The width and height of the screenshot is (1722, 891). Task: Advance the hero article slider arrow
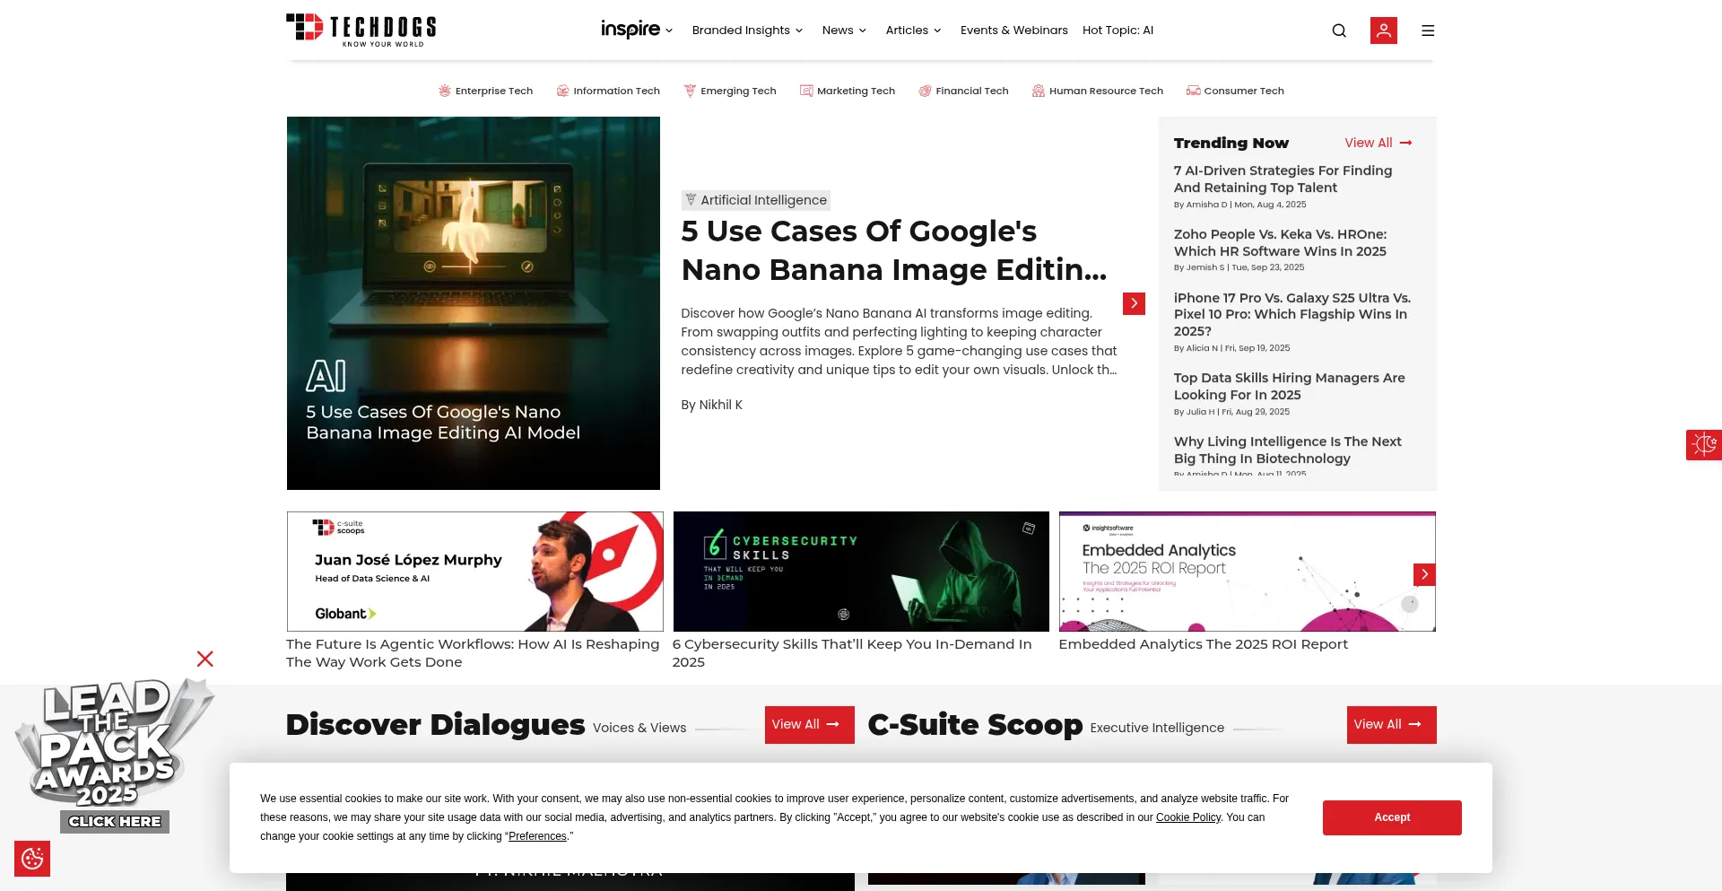(x=1134, y=304)
